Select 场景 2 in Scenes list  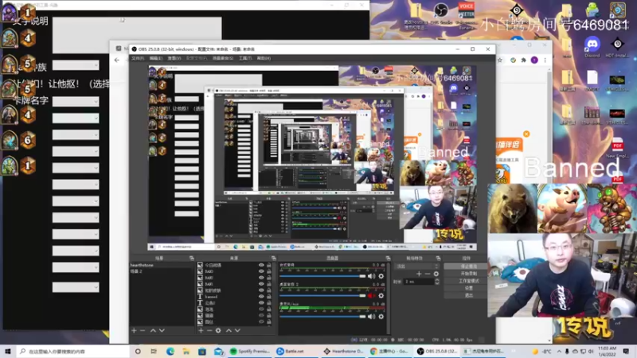(162, 271)
